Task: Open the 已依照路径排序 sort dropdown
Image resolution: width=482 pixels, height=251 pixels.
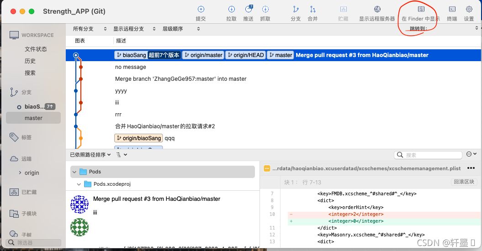Action: tap(90, 155)
